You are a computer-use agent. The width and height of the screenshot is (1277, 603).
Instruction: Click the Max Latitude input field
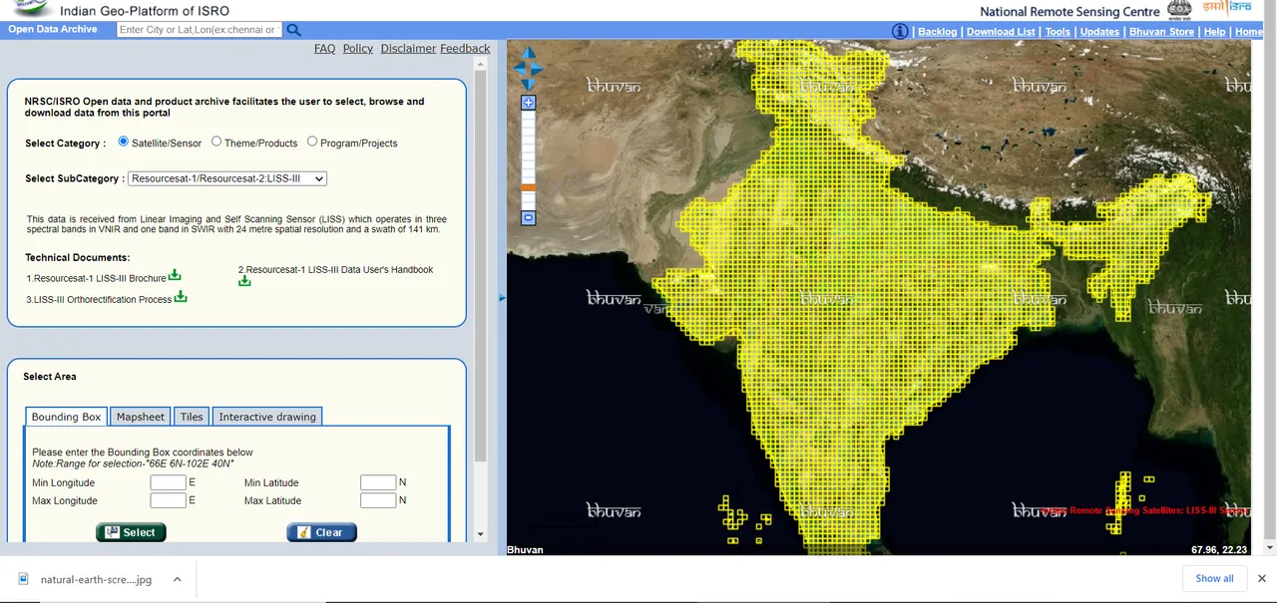(378, 500)
